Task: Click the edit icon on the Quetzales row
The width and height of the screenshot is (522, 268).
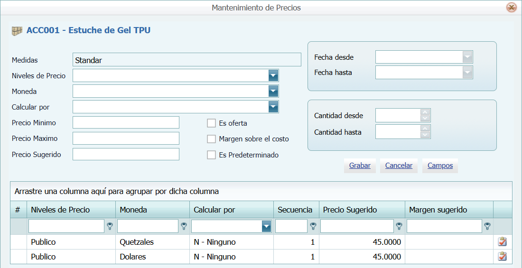Action: click(502, 242)
